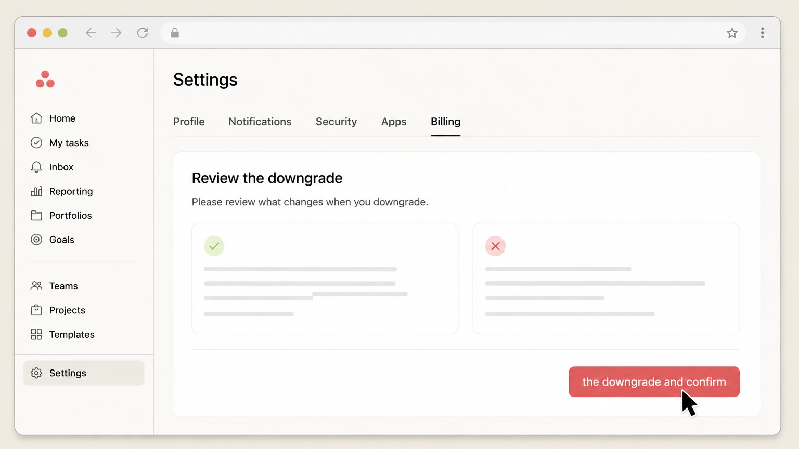Click the browser address bar field
Image resolution: width=799 pixels, height=449 pixels.
point(453,33)
